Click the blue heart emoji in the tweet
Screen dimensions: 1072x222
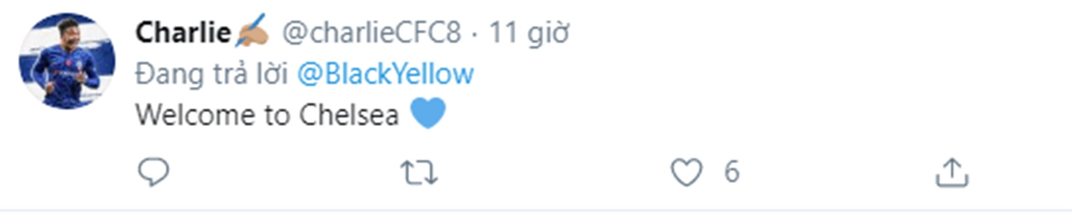coord(428,113)
